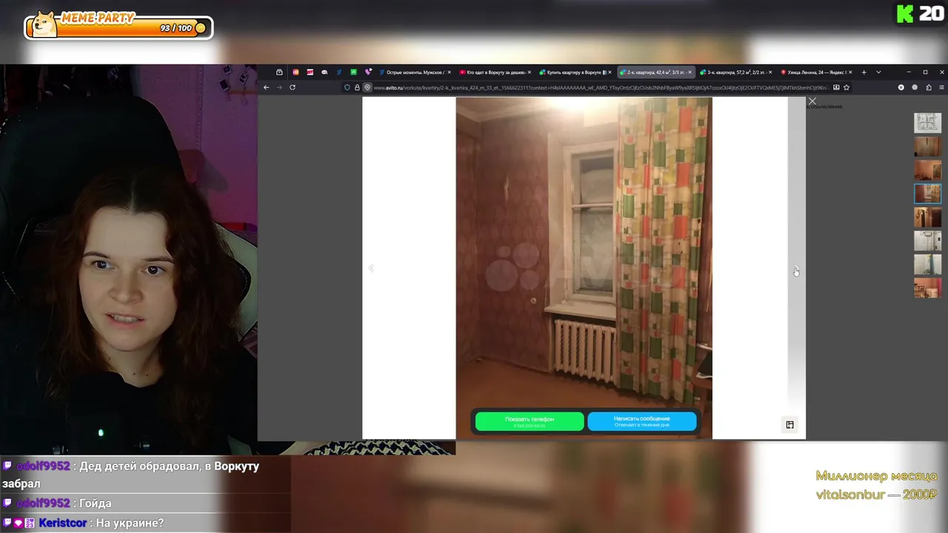The height and width of the screenshot is (533, 948).
Task: Close the Avito photo gallery overlay
Action: (812, 101)
